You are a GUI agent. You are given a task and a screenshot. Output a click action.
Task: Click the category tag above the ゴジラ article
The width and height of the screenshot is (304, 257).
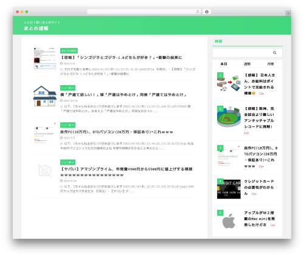(x=69, y=50)
